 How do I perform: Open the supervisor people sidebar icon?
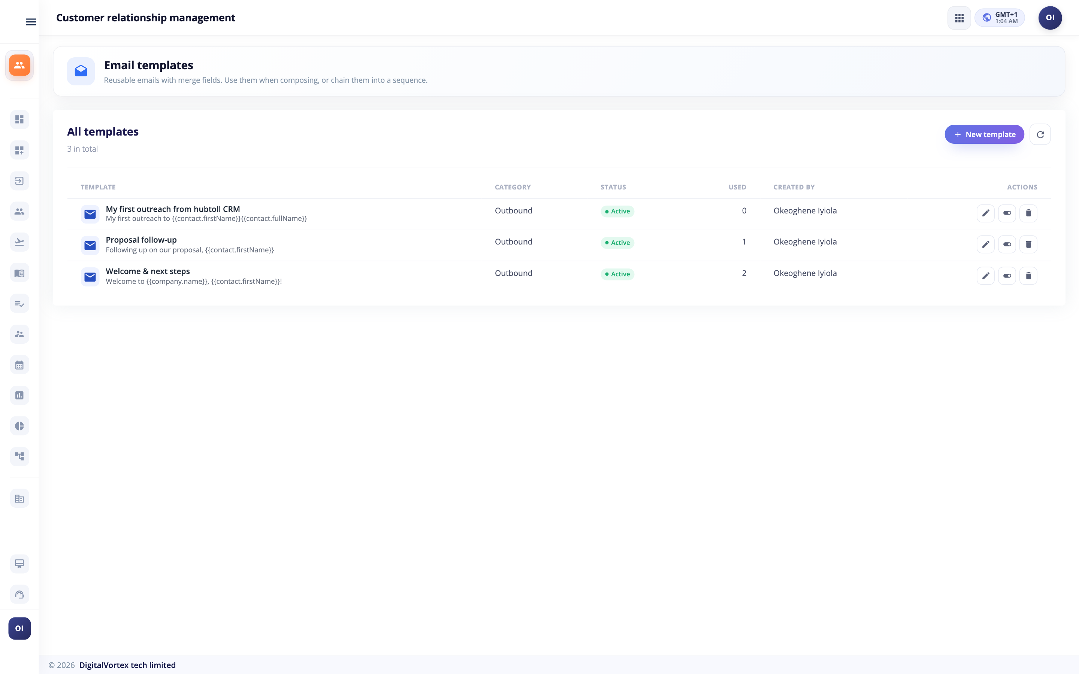(x=19, y=334)
